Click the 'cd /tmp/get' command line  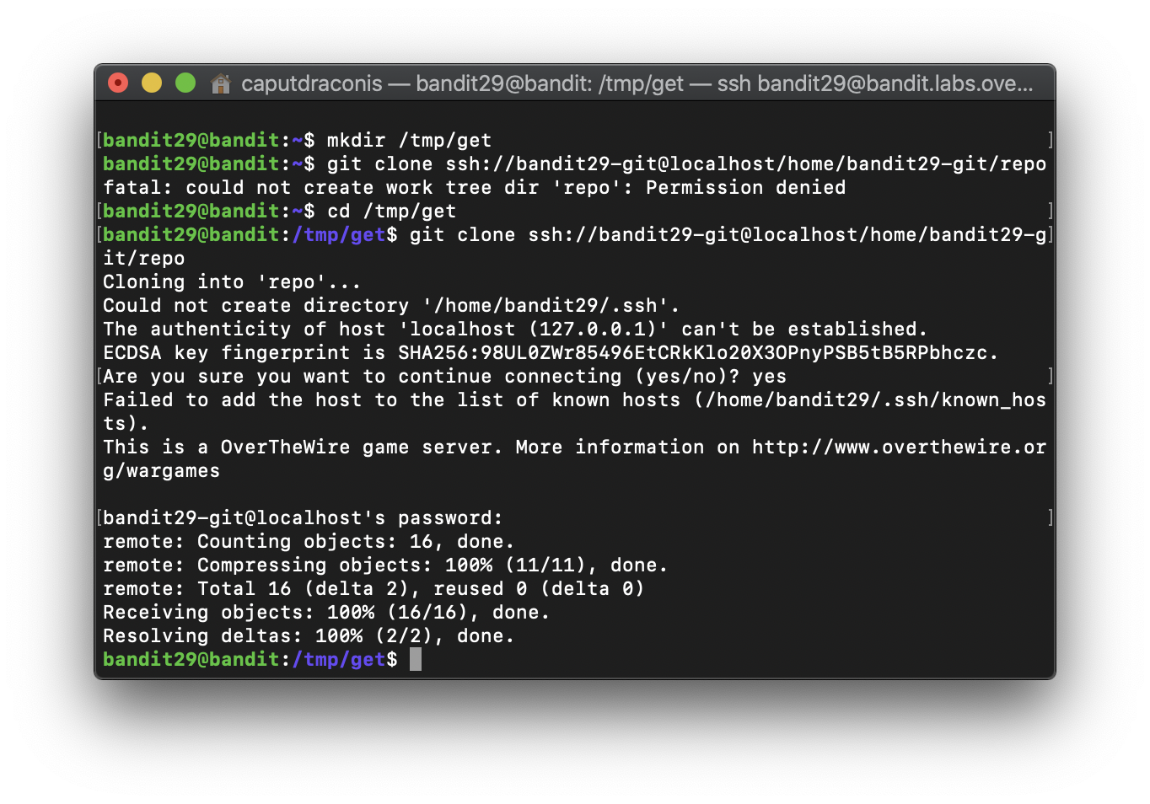pos(279,211)
